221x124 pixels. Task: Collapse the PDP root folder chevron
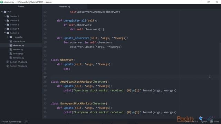(2, 11)
